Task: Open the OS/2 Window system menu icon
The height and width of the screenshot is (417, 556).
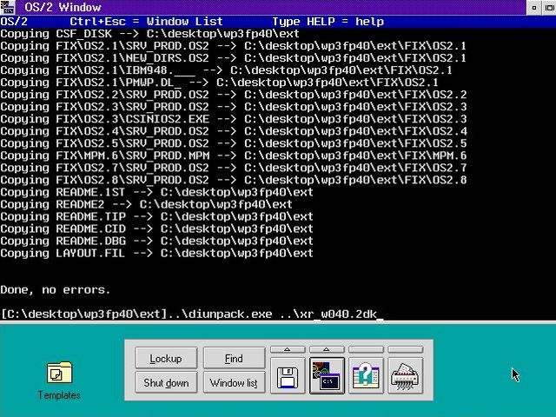Action: click(x=8, y=8)
